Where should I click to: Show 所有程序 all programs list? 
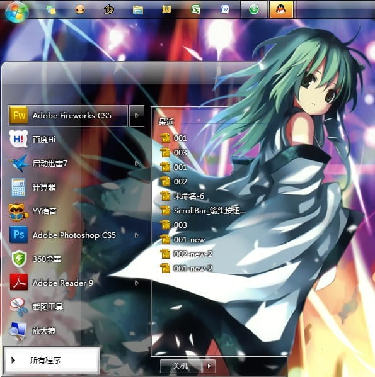tap(52, 360)
